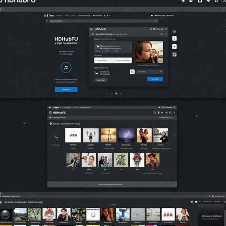The width and height of the screenshot is (226, 226).
Task: Click the circle icon on lower window's footer bar
Action: tap(173, 185)
